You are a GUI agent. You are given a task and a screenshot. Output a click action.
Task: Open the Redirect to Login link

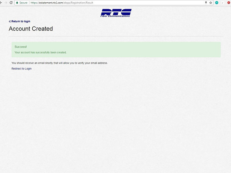tap(22, 69)
